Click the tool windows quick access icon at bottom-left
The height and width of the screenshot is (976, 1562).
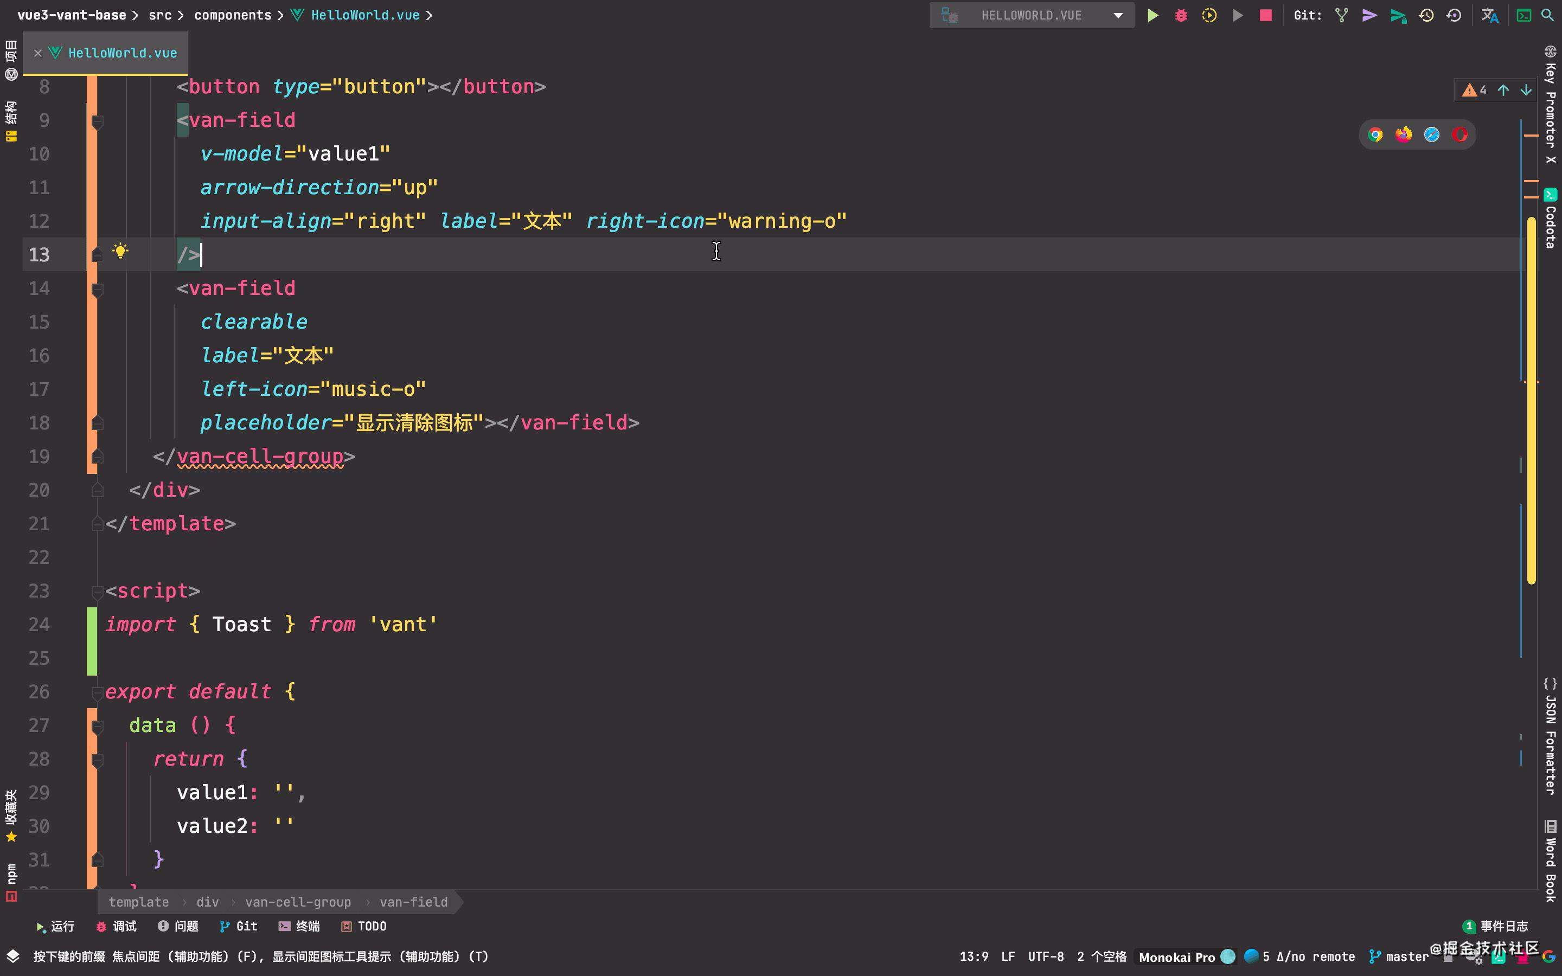pos(13,956)
